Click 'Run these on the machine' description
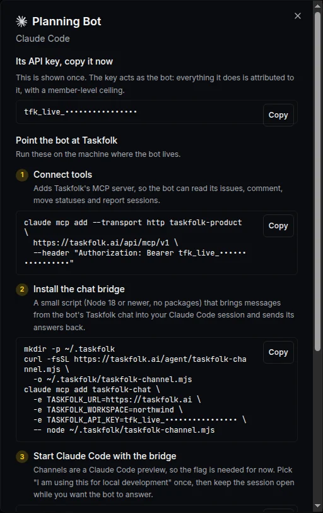This screenshot has height=513, width=323. [x=98, y=154]
